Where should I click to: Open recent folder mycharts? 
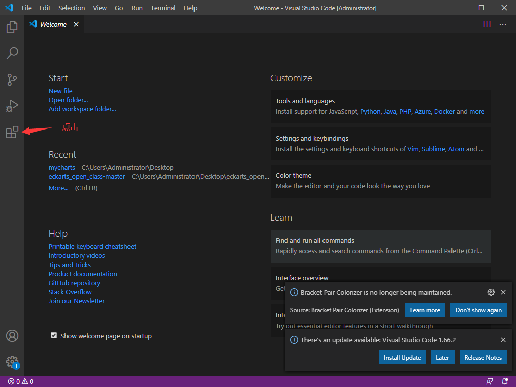(61, 167)
